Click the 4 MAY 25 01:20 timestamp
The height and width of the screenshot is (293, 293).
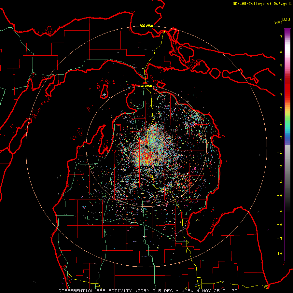click(217, 291)
